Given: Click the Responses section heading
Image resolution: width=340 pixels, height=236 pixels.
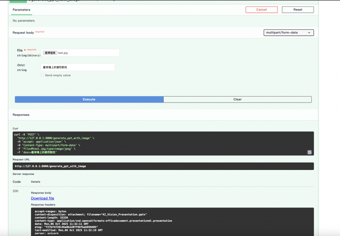Looking at the screenshot, I should click(21, 115).
